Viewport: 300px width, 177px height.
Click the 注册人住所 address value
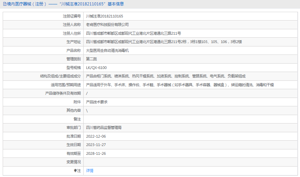point(133,33)
